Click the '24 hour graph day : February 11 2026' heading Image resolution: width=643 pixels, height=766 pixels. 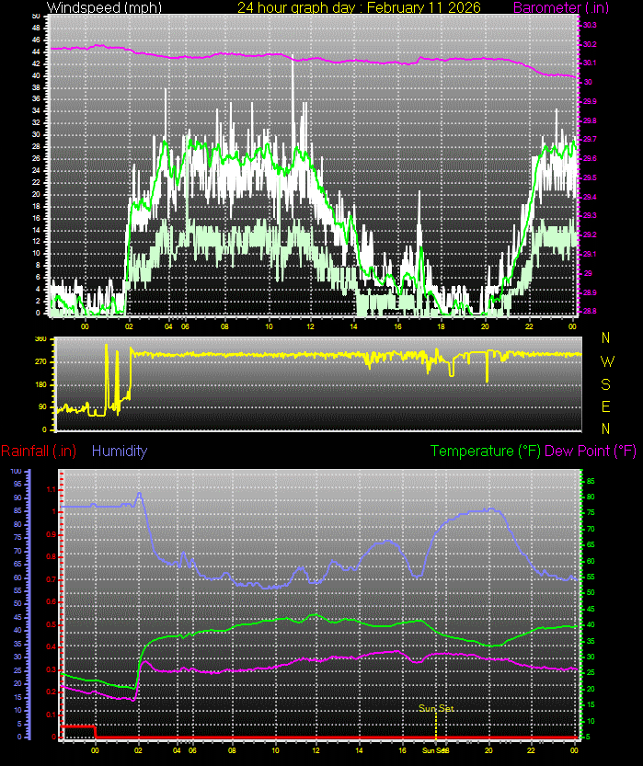(x=359, y=7)
